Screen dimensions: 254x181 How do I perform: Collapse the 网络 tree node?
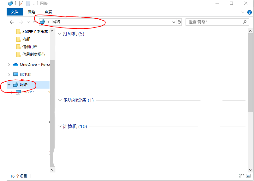coord(9,85)
